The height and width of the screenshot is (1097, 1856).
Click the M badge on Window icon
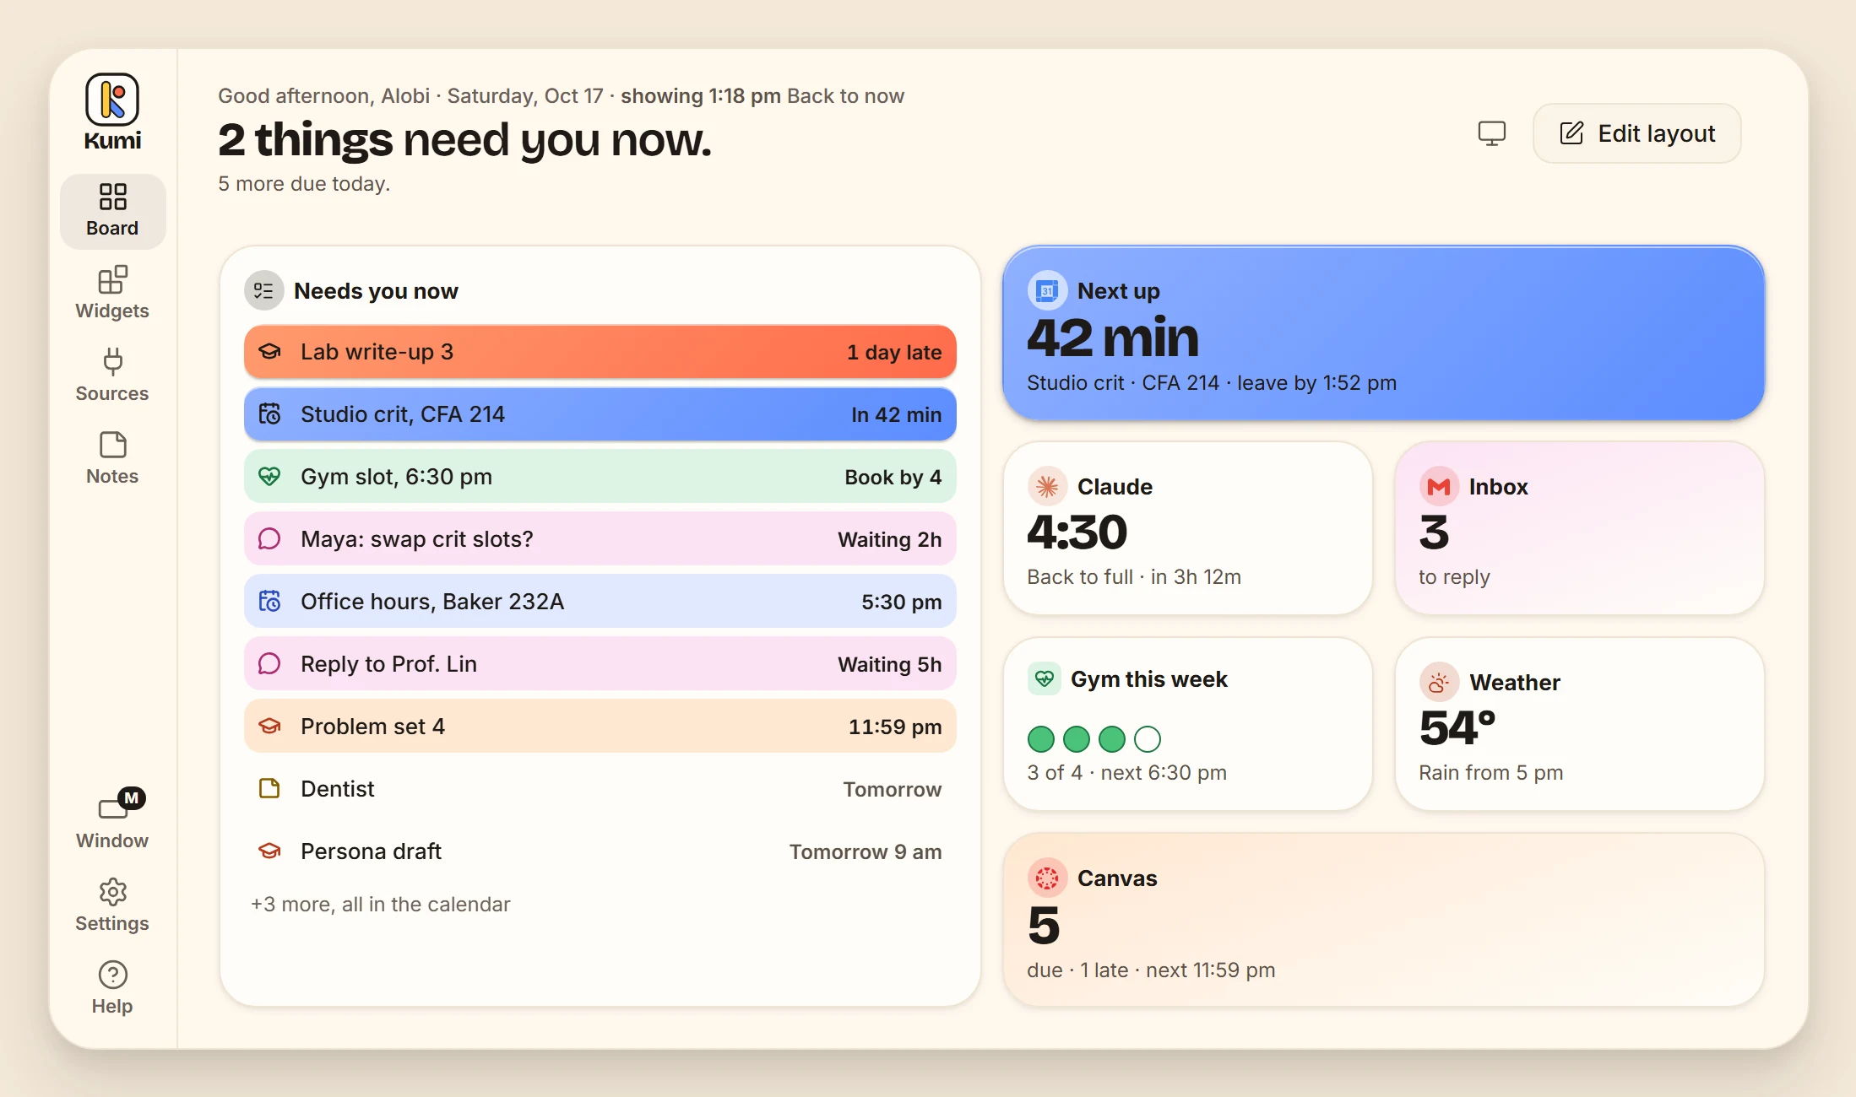132,797
